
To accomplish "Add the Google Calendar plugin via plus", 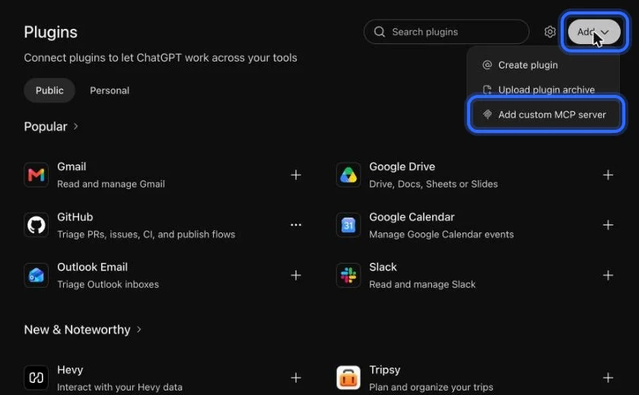I will [608, 225].
